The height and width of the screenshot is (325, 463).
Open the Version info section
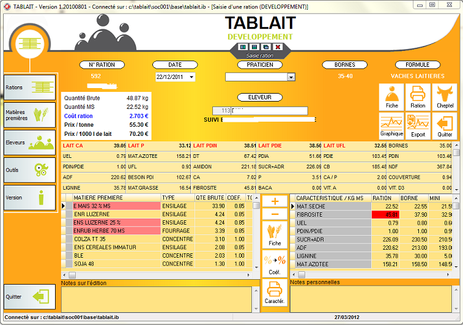(x=29, y=197)
